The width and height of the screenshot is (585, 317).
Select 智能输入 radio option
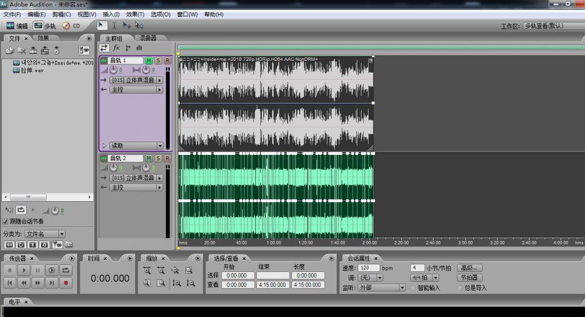click(413, 288)
